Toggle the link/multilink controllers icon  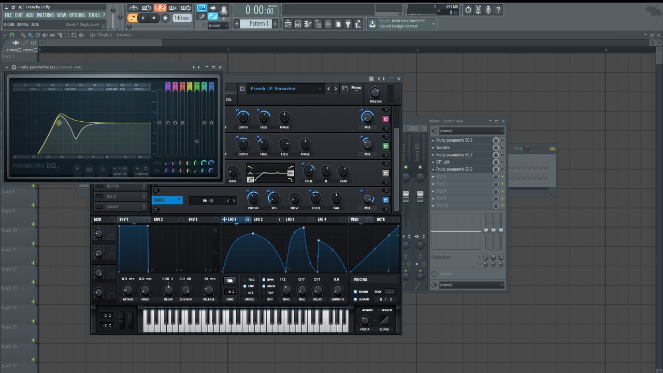tap(213, 17)
